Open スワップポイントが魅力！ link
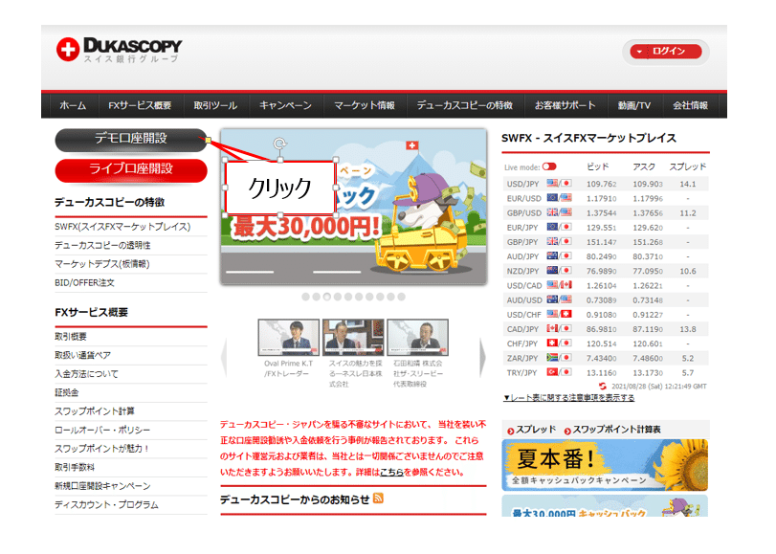 click(102, 449)
